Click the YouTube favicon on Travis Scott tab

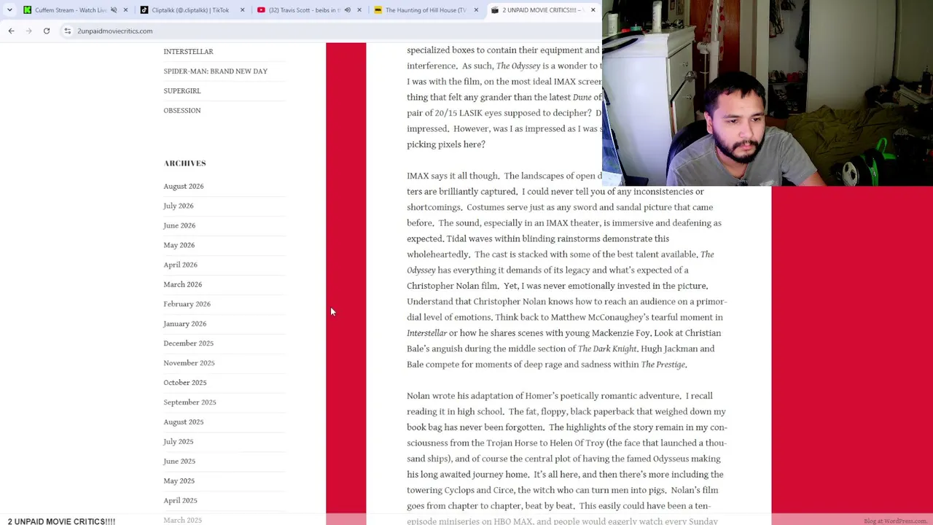[x=261, y=10]
